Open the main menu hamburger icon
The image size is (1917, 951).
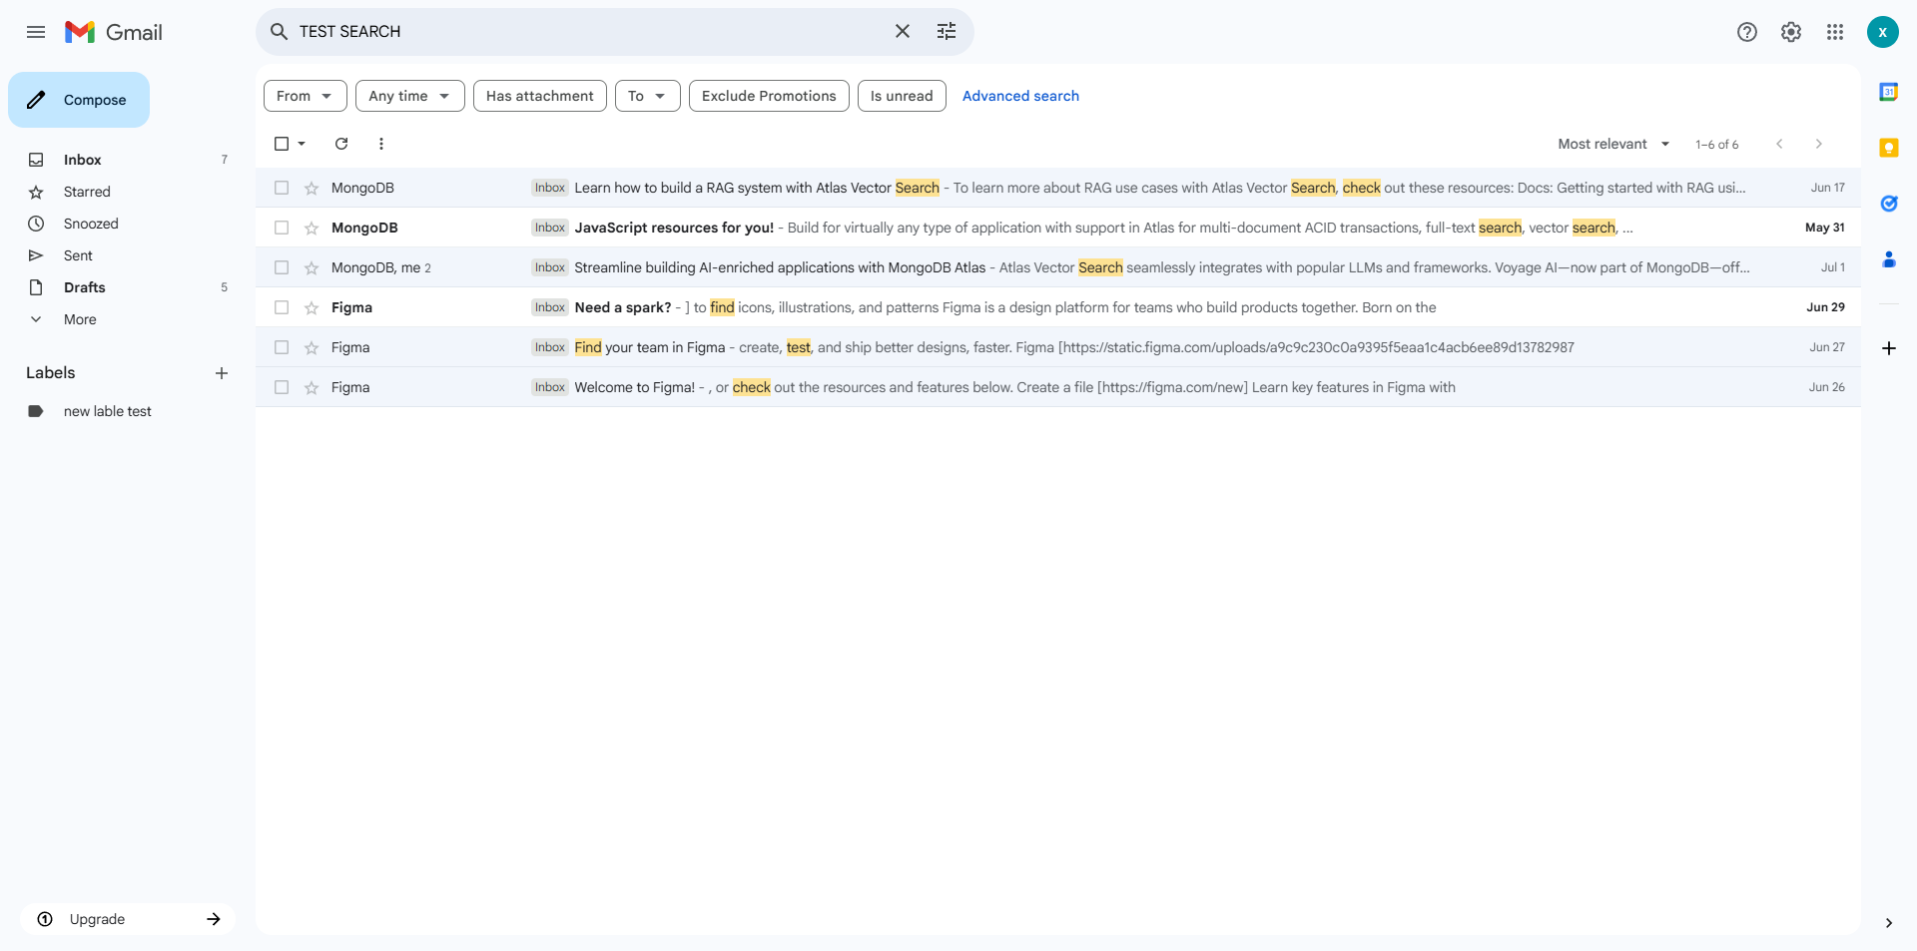click(x=36, y=32)
